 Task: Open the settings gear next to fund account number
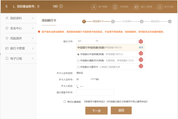61,6
